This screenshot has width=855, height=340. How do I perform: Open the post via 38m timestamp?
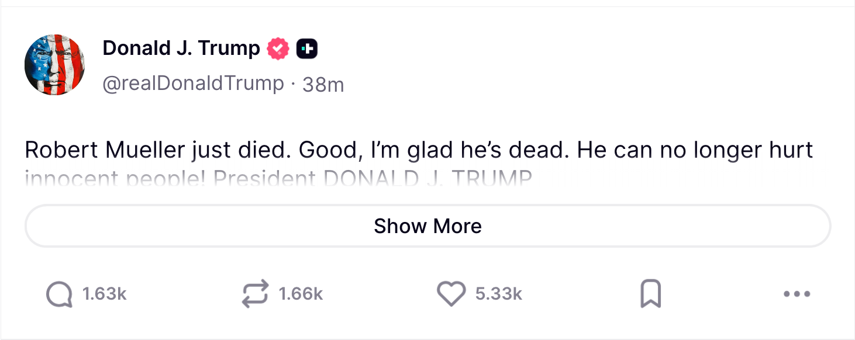(323, 85)
